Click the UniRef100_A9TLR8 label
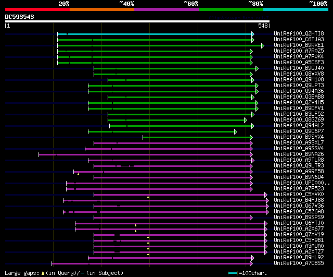The height and width of the screenshot is (277, 333). [x=299, y=160]
